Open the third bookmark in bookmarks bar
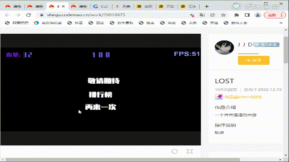 point(75,23)
